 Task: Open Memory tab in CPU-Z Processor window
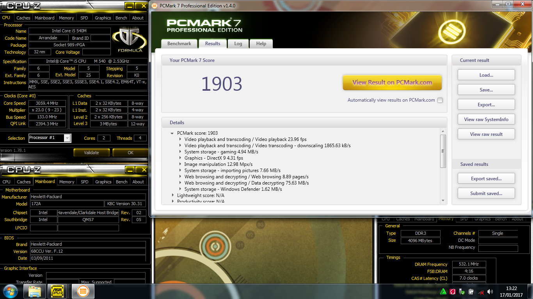(66, 18)
